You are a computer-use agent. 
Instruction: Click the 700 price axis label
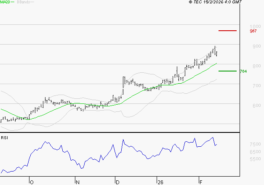(257, 86)
